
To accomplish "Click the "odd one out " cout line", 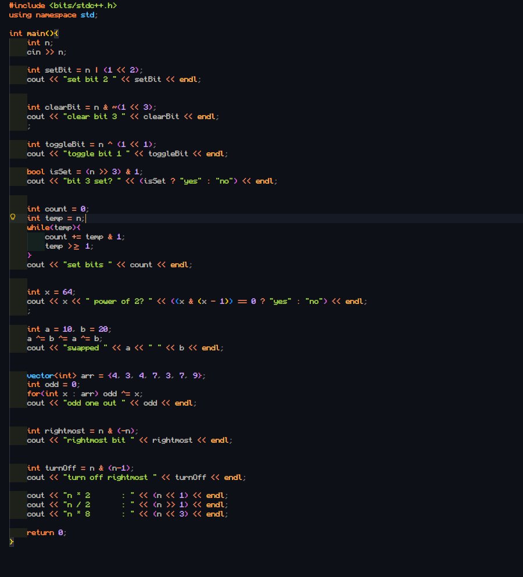I will pos(112,403).
